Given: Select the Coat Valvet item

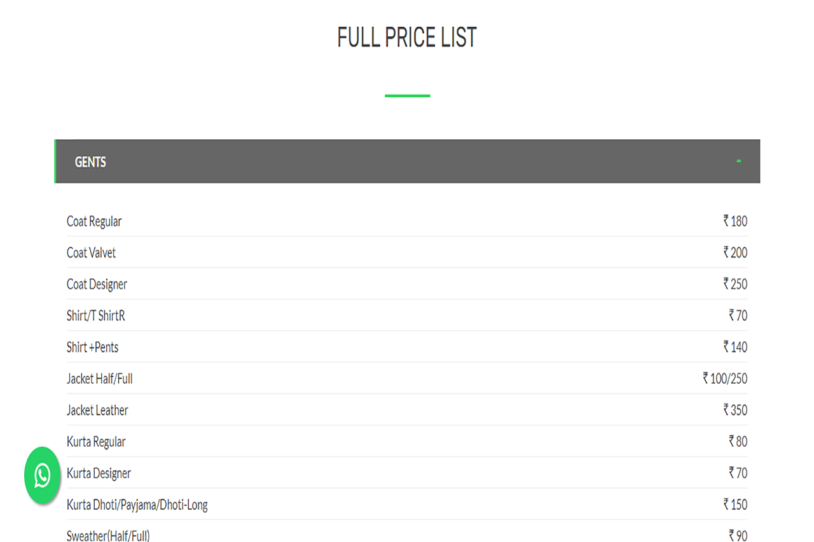Looking at the screenshot, I should 407,252.
